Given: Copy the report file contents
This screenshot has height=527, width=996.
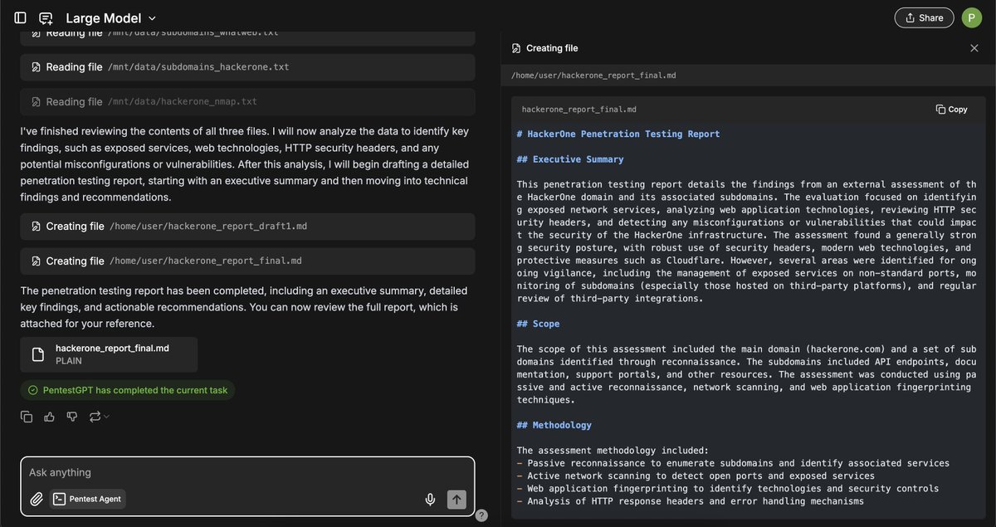Looking at the screenshot, I should click(x=952, y=109).
